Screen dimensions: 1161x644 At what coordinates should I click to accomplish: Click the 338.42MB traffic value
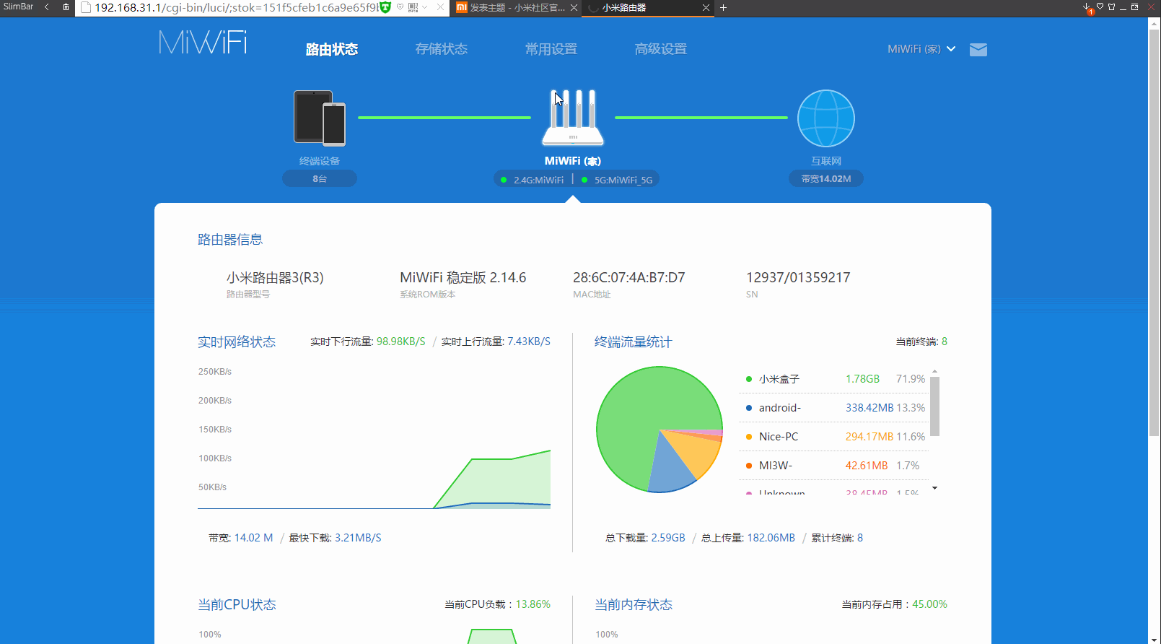click(869, 408)
